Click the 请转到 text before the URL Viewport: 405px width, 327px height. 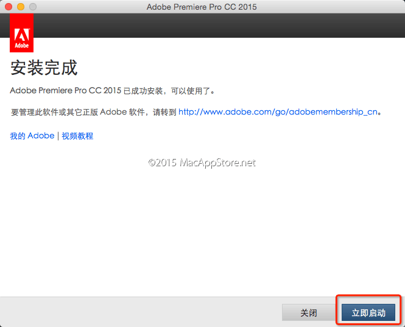coord(163,112)
